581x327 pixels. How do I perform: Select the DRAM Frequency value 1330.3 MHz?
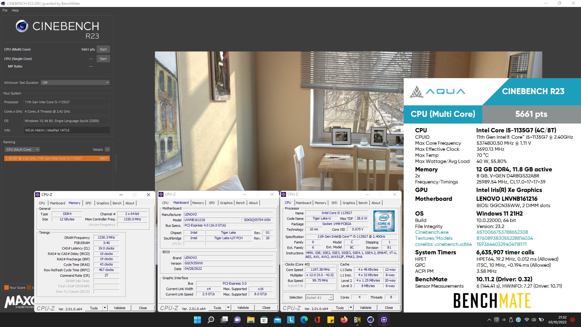106,238
